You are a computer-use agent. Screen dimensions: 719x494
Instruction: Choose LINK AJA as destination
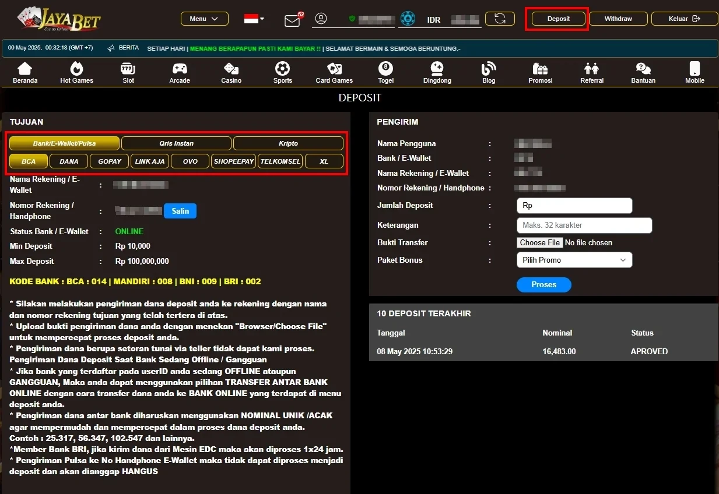click(150, 161)
